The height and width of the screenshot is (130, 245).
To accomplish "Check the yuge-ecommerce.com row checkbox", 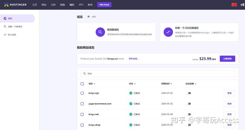I will point(82,104).
